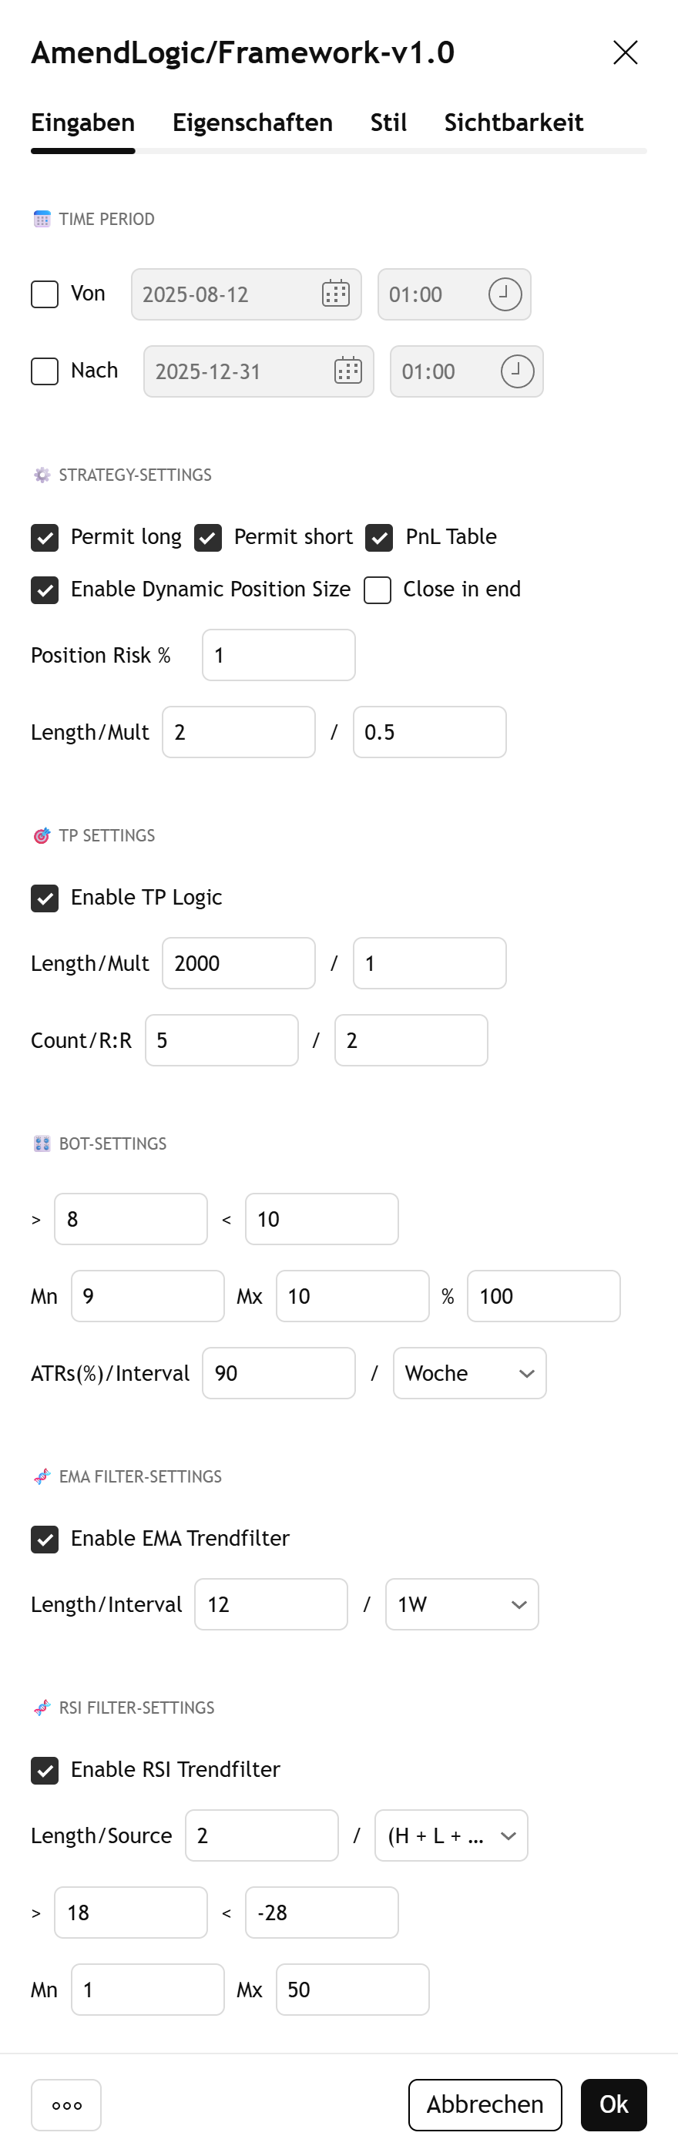The image size is (678, 2156).
Task: Open calendar picker for Von date
Action: coord(336,294)
